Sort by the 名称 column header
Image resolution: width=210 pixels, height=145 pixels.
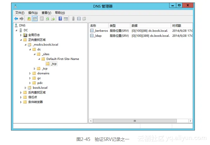point(99,26)
